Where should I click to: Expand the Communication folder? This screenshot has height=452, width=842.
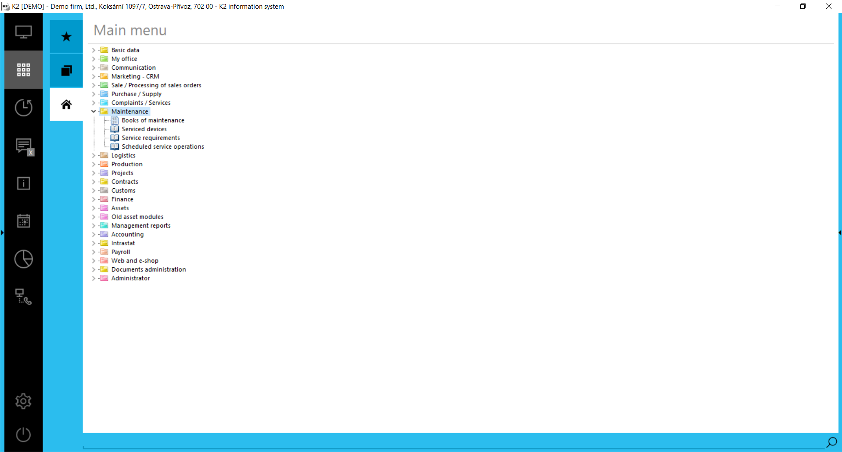click(x=94, y=68)
